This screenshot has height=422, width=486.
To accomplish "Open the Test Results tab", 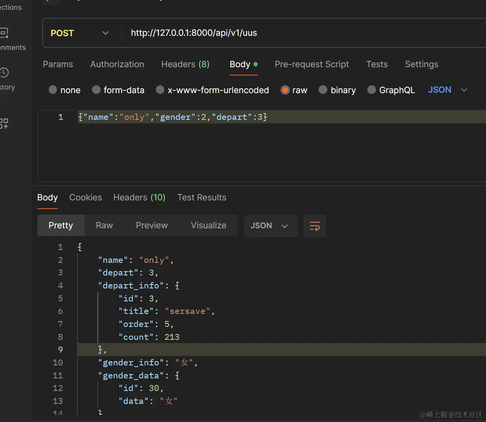I will [202, 197].
